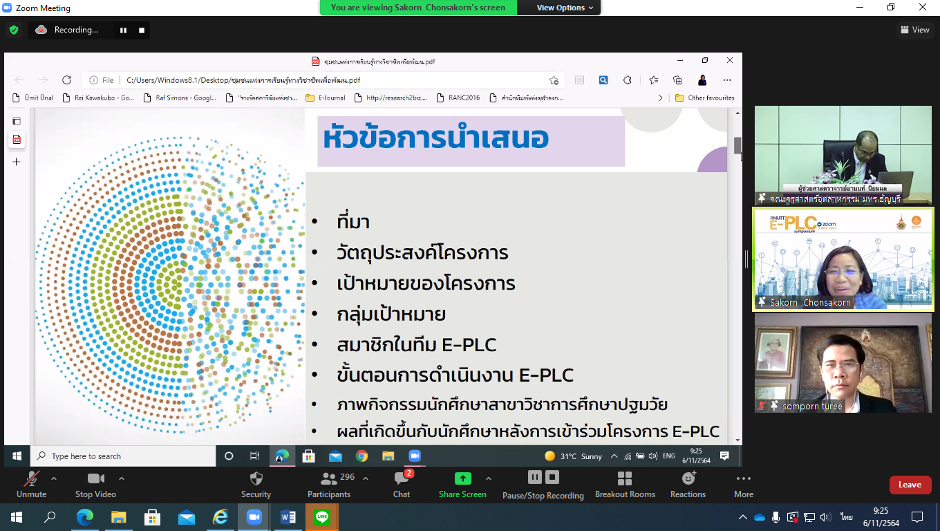Screen dimensions: 940x531
Task: Click refresh in the shared Edge browser
Action: click(67, 80)
